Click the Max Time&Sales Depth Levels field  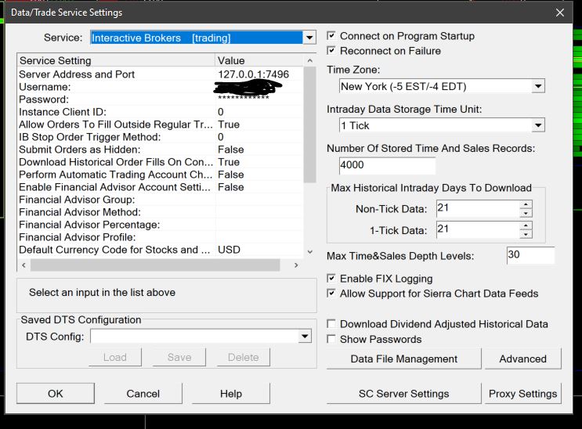(531, 255)
